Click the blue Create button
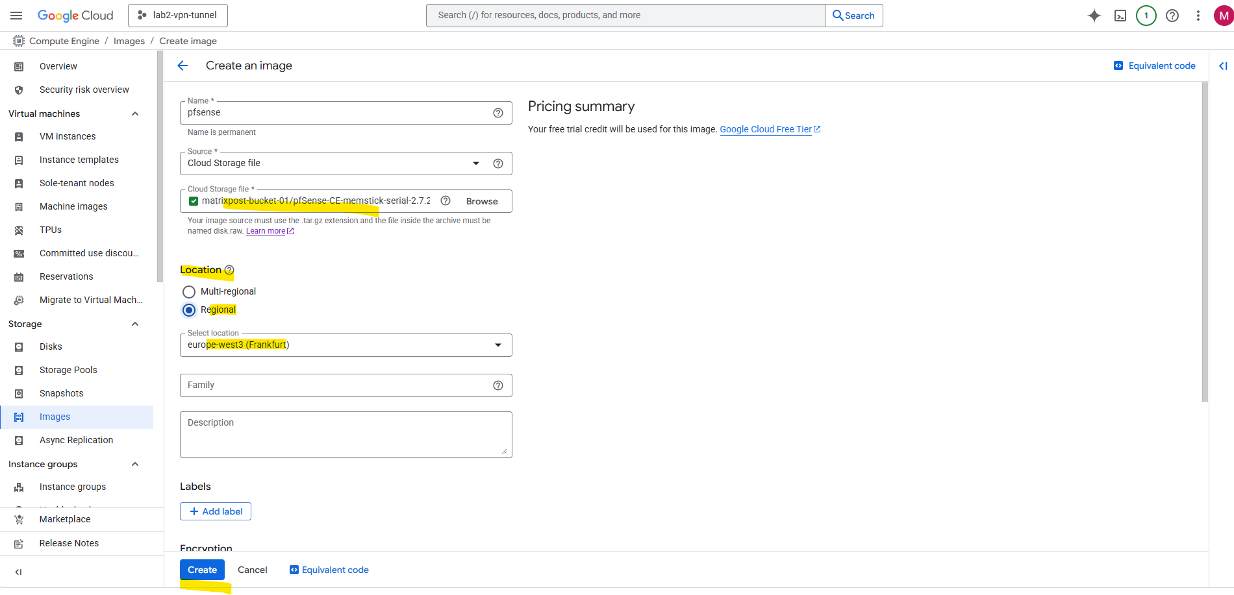1234x595 pixels. tap(202, 570)
